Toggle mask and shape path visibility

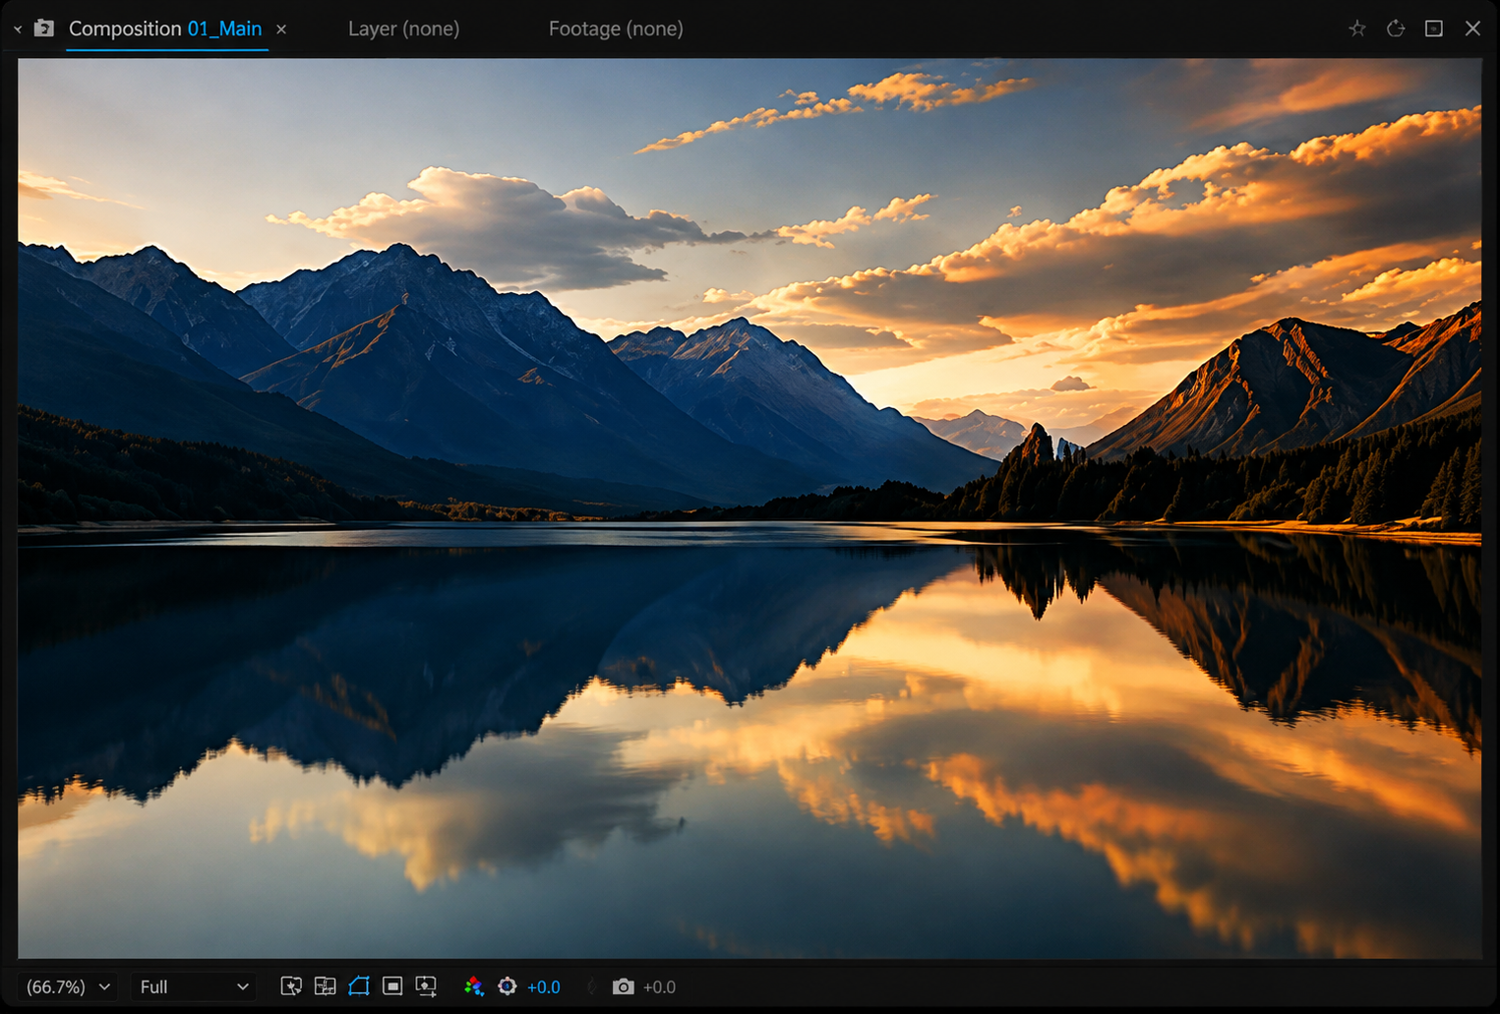pos(359,986)
